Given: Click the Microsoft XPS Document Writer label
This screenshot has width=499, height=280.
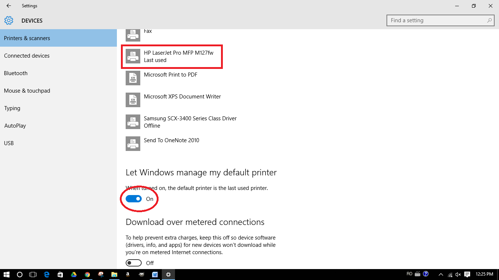Looking at the screenshot, I should tap(182, 96).
